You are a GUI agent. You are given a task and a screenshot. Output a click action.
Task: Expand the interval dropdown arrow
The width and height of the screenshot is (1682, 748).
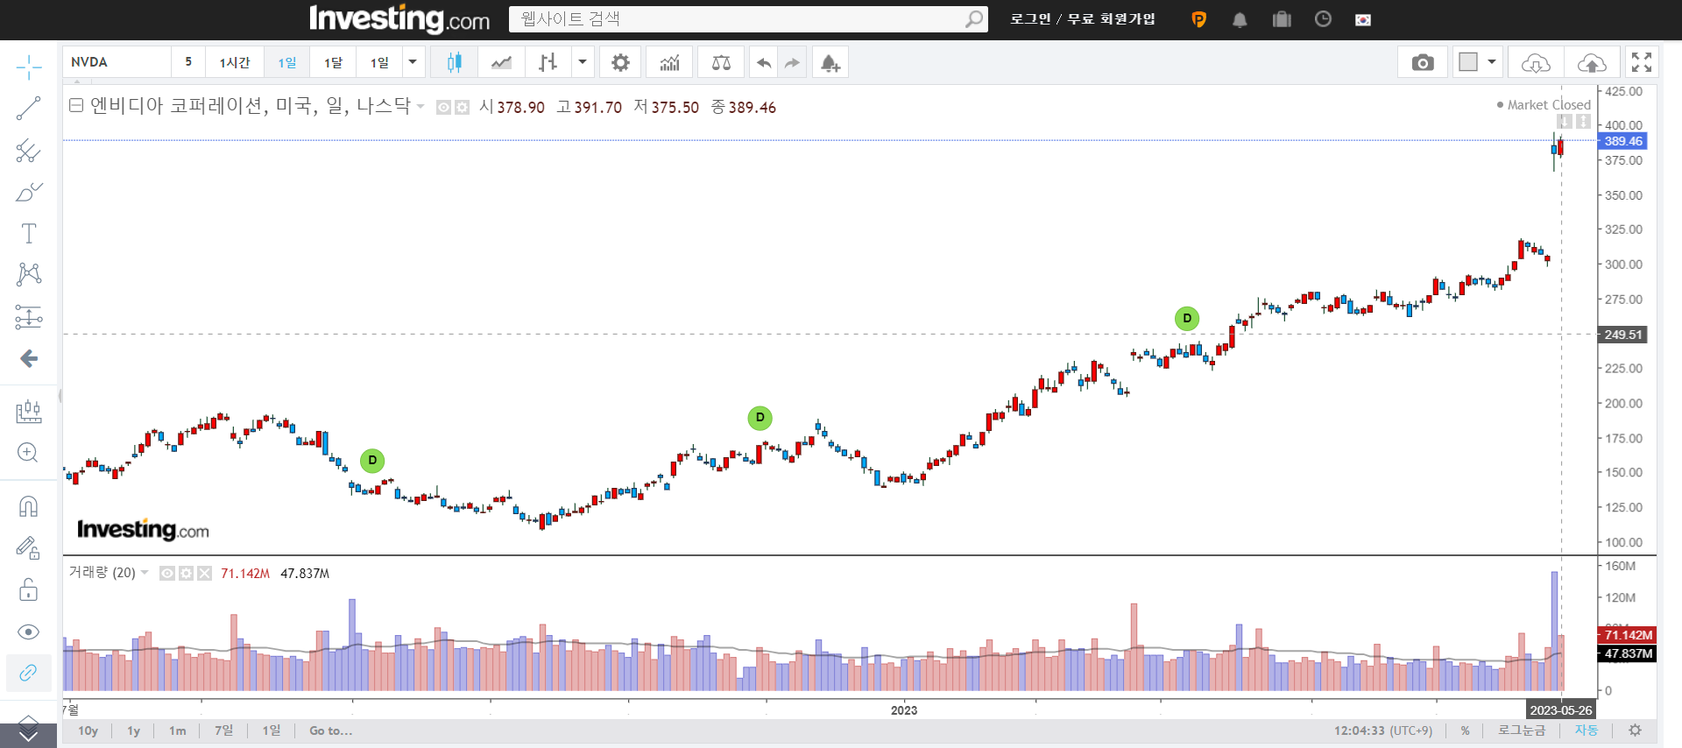[x=413, y=62]
